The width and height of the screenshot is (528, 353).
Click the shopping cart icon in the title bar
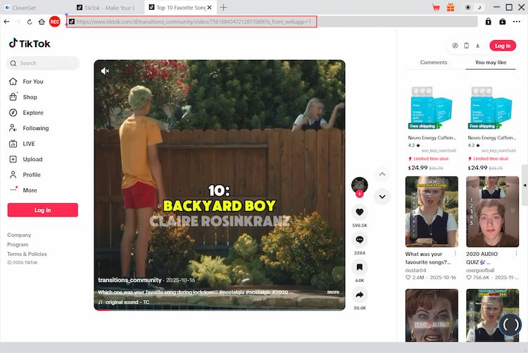tap(436, 8)
